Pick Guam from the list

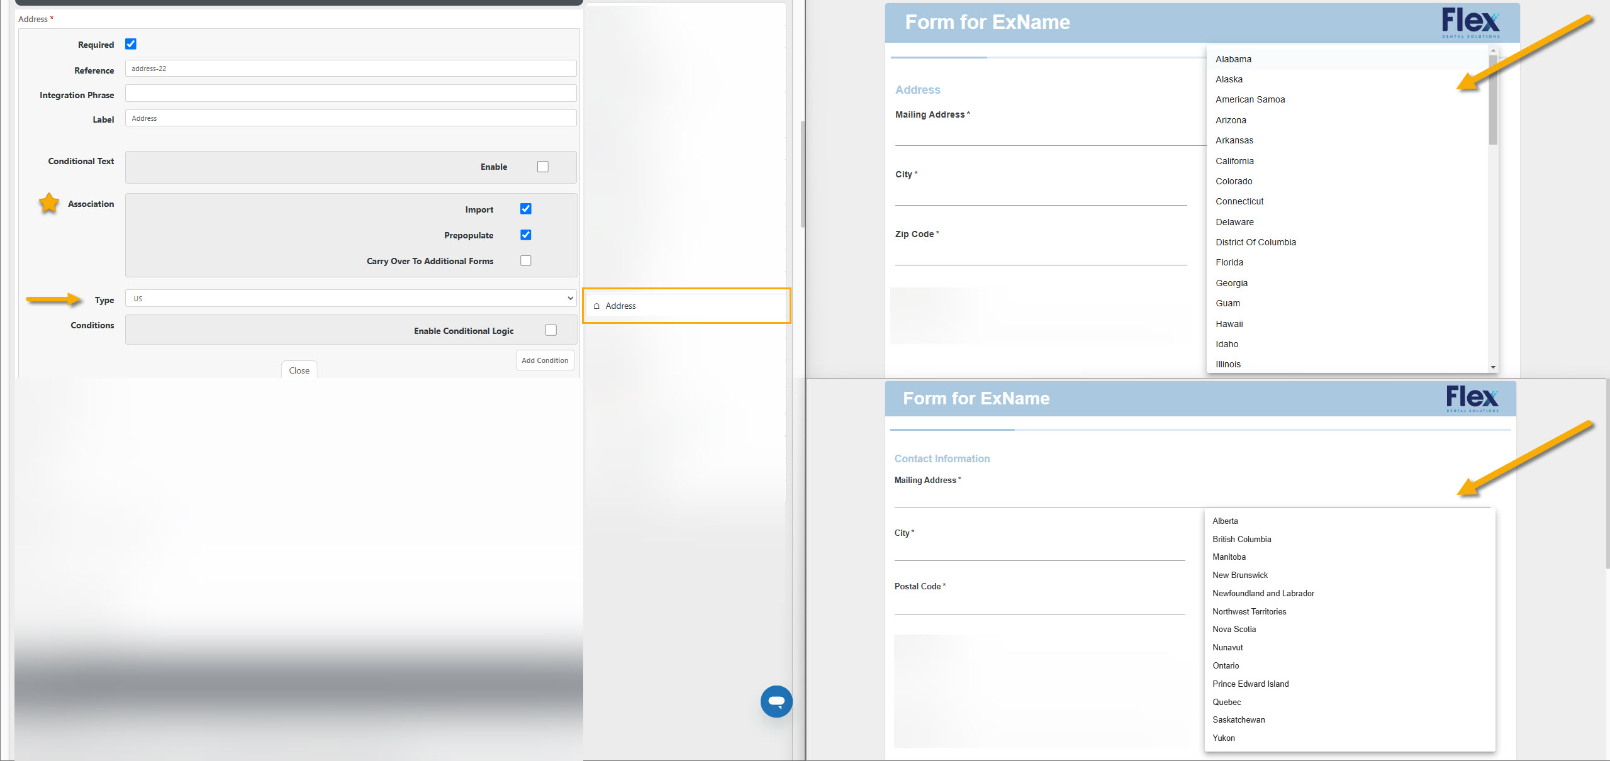pyautogui.click(x=1348, y=303)
